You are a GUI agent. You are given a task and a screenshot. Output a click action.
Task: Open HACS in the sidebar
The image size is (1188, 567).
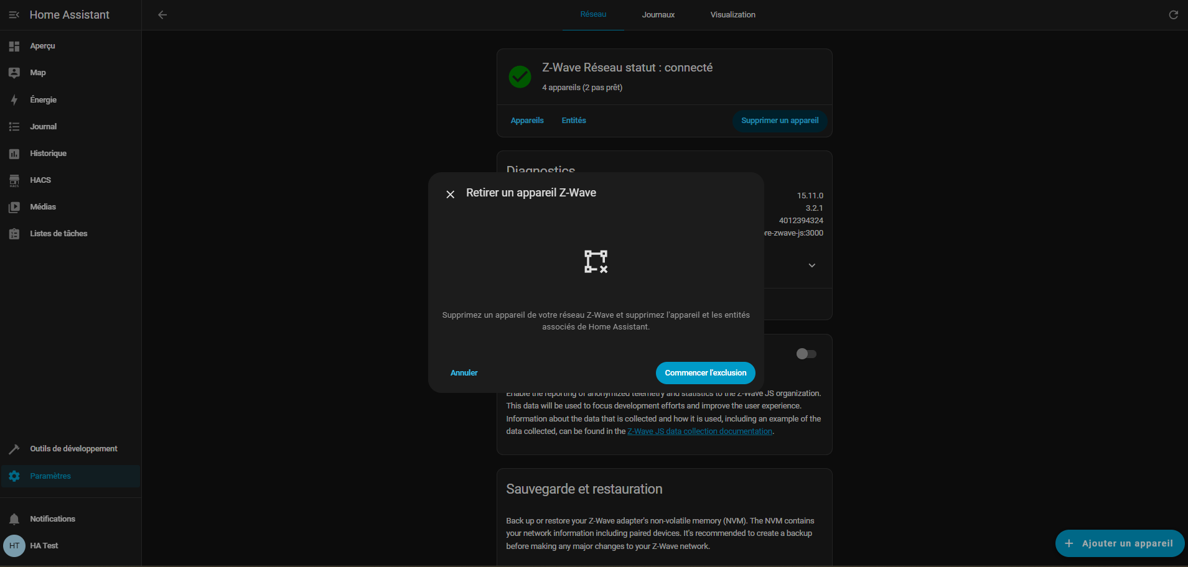tap(40, 180)
